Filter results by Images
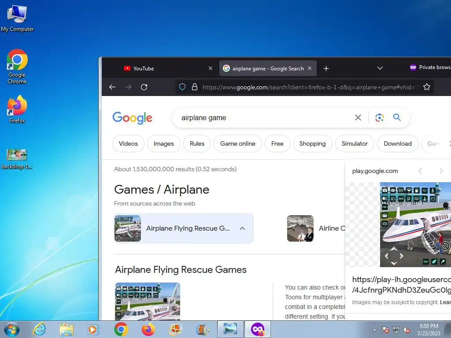451x338 pixels. pos(164,143)
